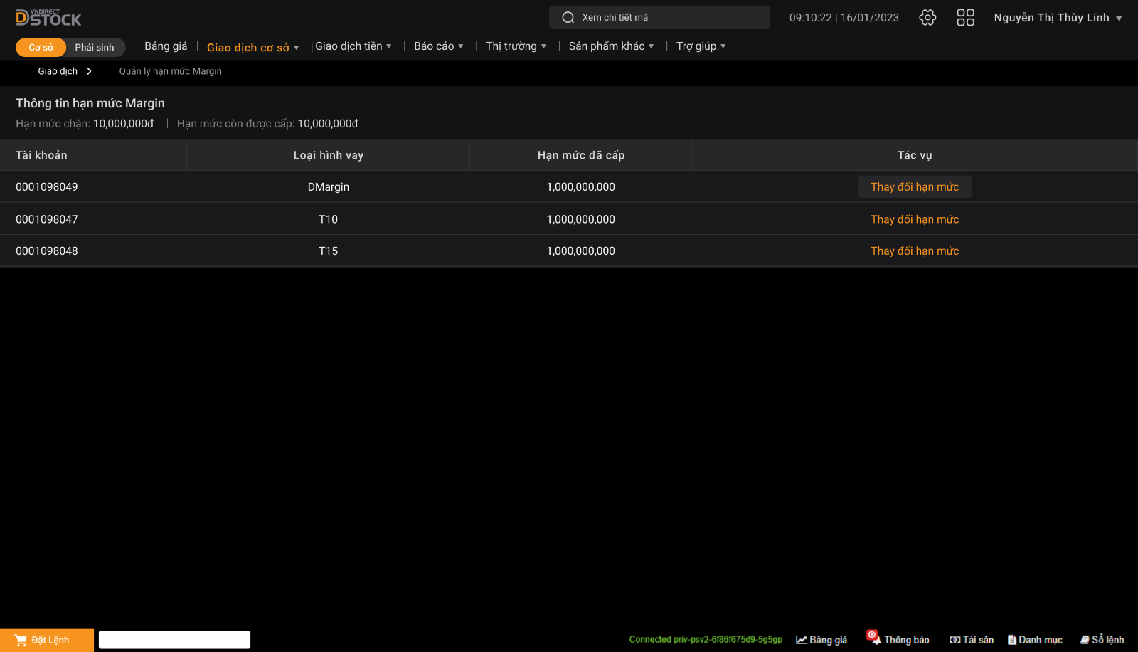The width and height of the screenshot is (1138, 652).
Task: Click the Connected priv-psv2 status text
Action: click(706, 640)
